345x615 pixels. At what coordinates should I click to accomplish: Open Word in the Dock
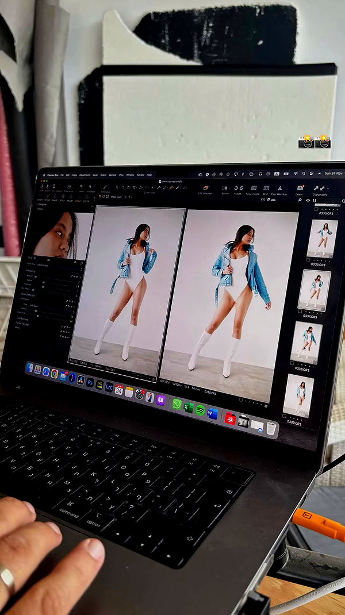(212, 413)
